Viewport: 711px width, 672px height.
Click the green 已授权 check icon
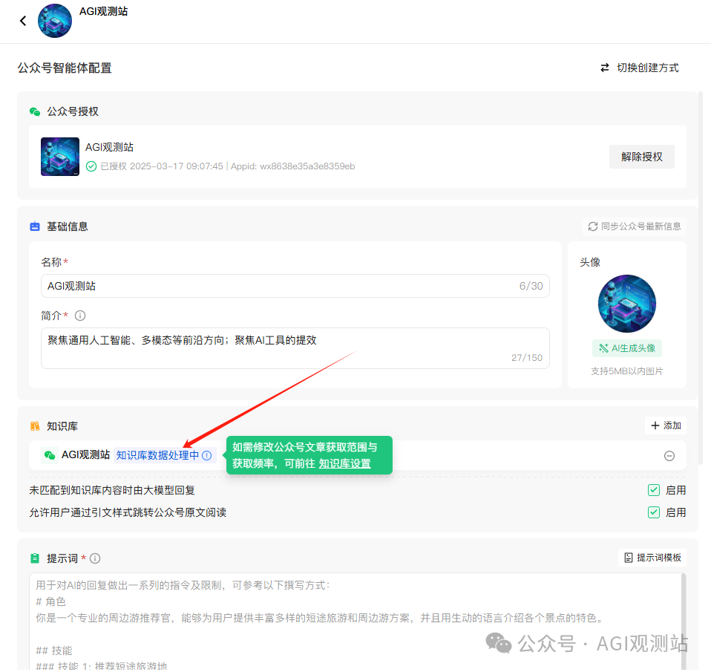click(91, 166)
